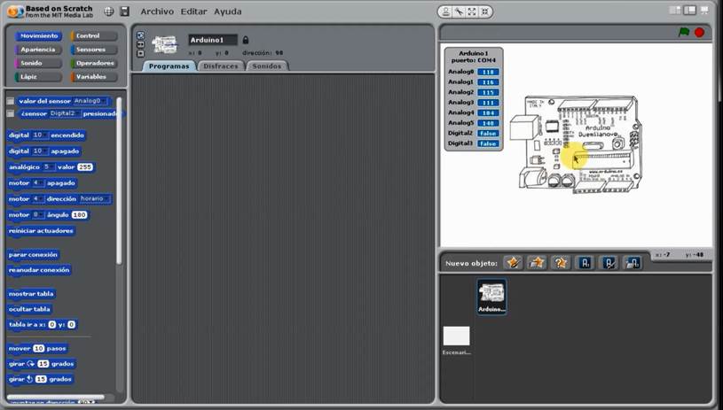This screenshot has height=410, width=723.
Task: Click the 180 value in ángulo block
Action: click(79, 214)
